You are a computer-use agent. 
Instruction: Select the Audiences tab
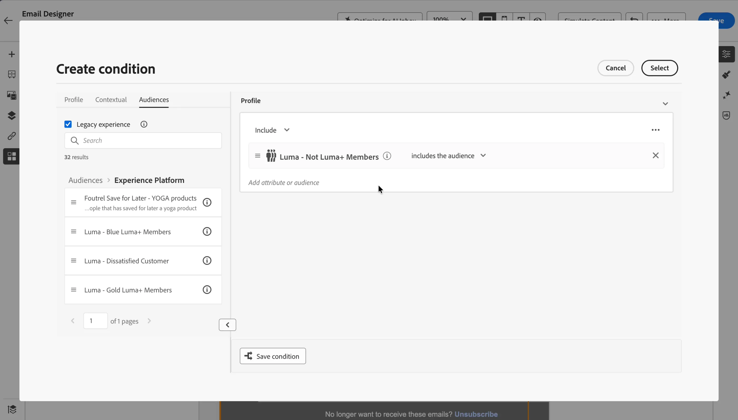click(x=154, y=100)
